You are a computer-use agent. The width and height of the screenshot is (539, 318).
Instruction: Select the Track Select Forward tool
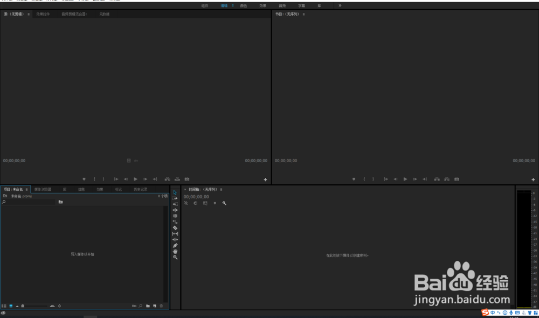pos(175,199)
